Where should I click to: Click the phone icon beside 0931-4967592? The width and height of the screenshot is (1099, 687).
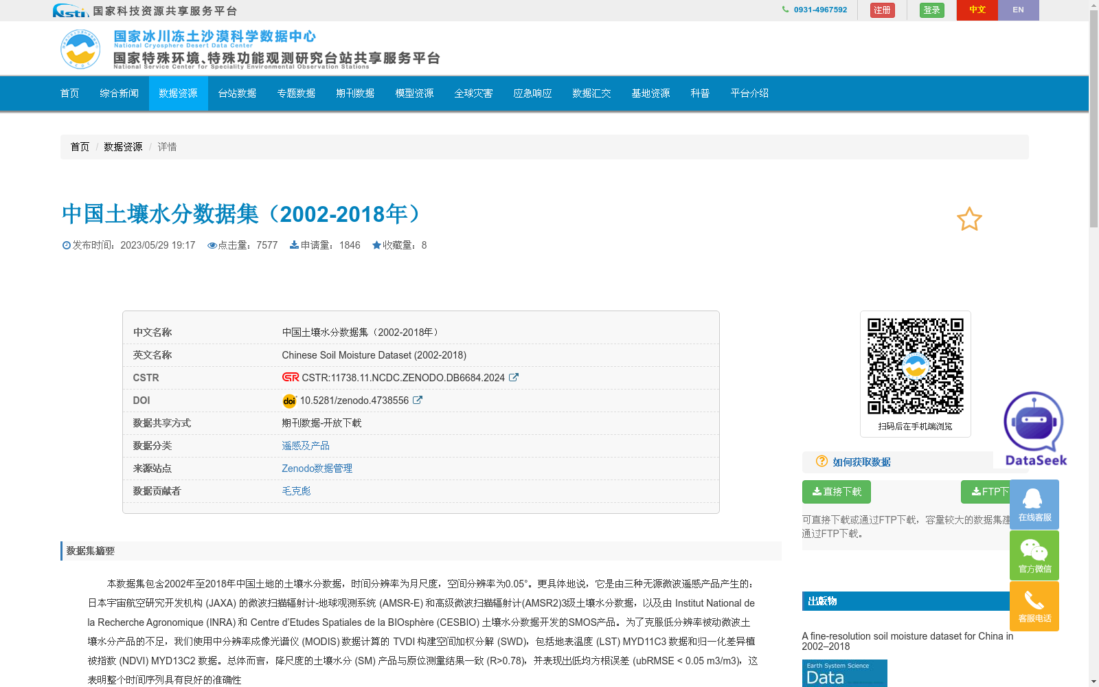click(785, 10)
